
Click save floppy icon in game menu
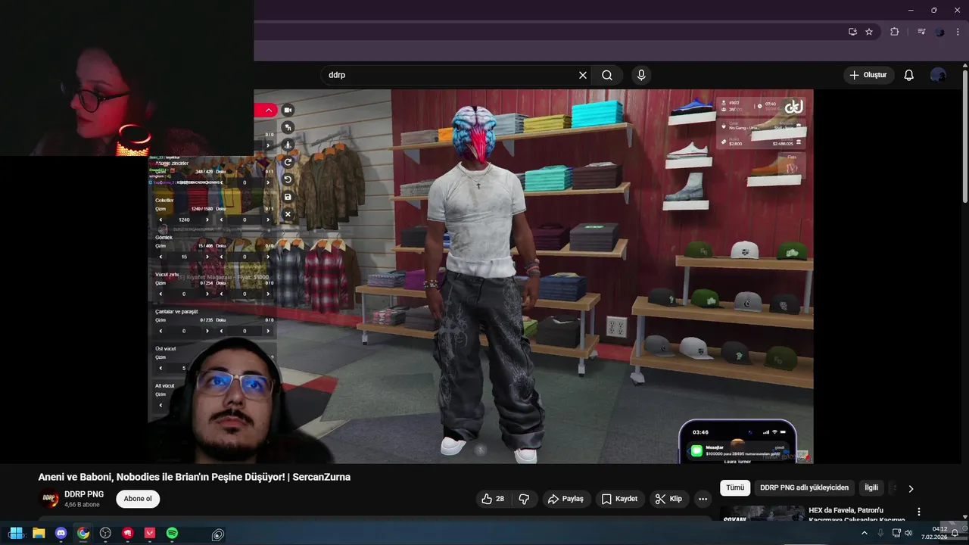(x=288, y=197)
